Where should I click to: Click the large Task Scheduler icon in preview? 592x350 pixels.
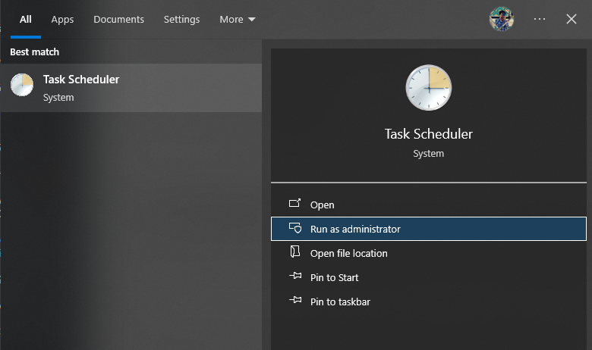point(429,88)
